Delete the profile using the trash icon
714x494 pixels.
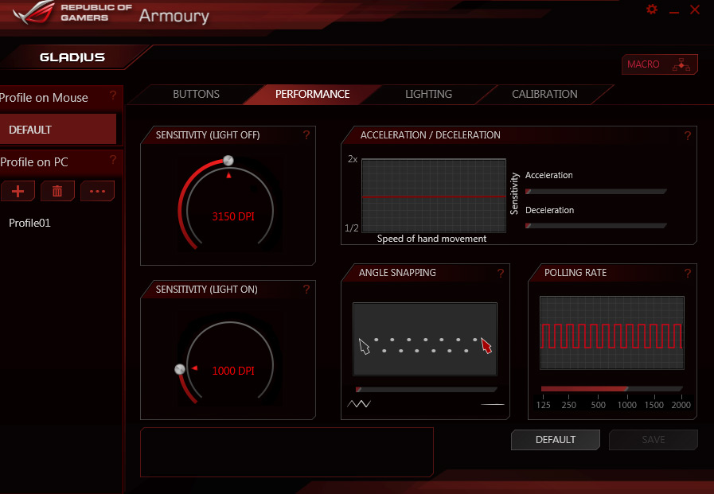(57, 191)
